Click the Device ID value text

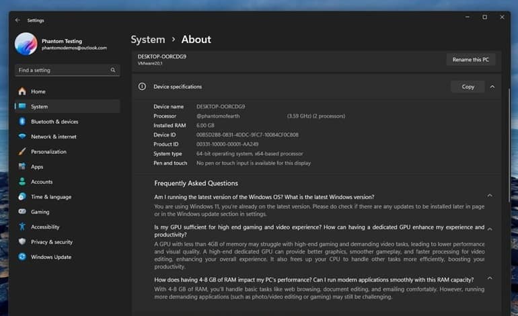(x=248, y=134)
